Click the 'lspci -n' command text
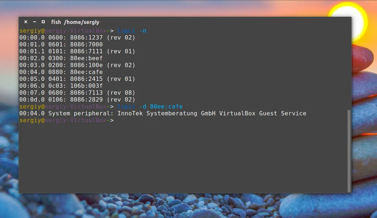The height and width of the screenshot is (218, 377). point(132,31)
